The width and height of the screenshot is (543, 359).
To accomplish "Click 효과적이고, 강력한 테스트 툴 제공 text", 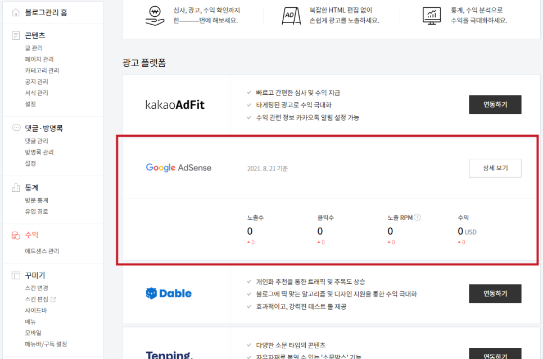I will pyautogui.click(x=301, y=306).
